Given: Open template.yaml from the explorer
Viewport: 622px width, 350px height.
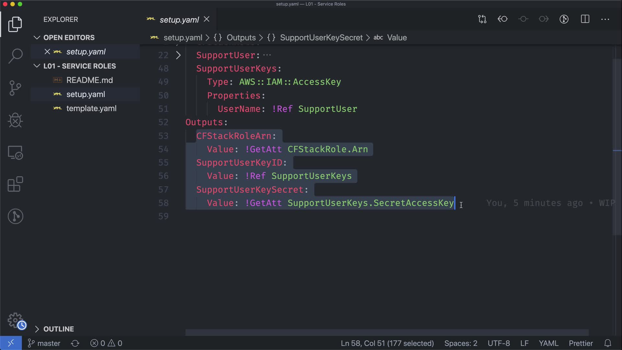Looking at the screenshot, I should (91, 109).
